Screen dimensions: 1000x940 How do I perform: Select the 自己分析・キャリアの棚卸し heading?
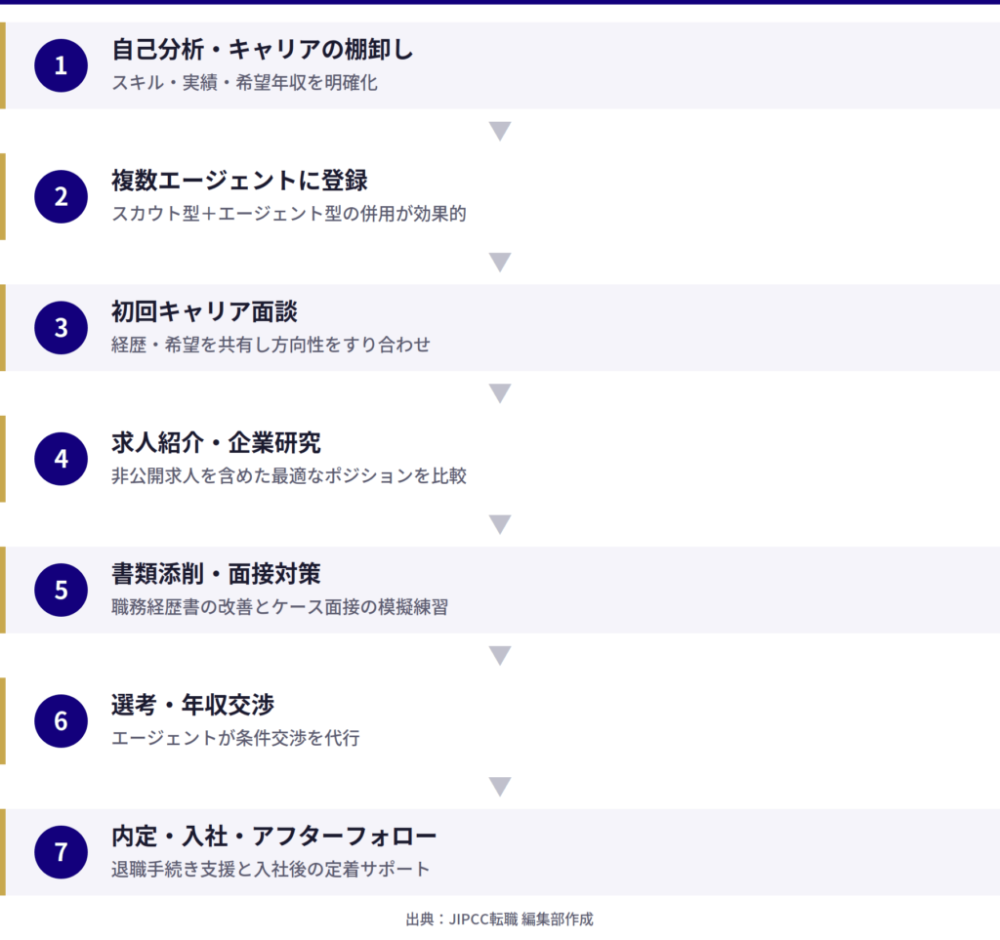pyautogui.click(x=263, y=50)
